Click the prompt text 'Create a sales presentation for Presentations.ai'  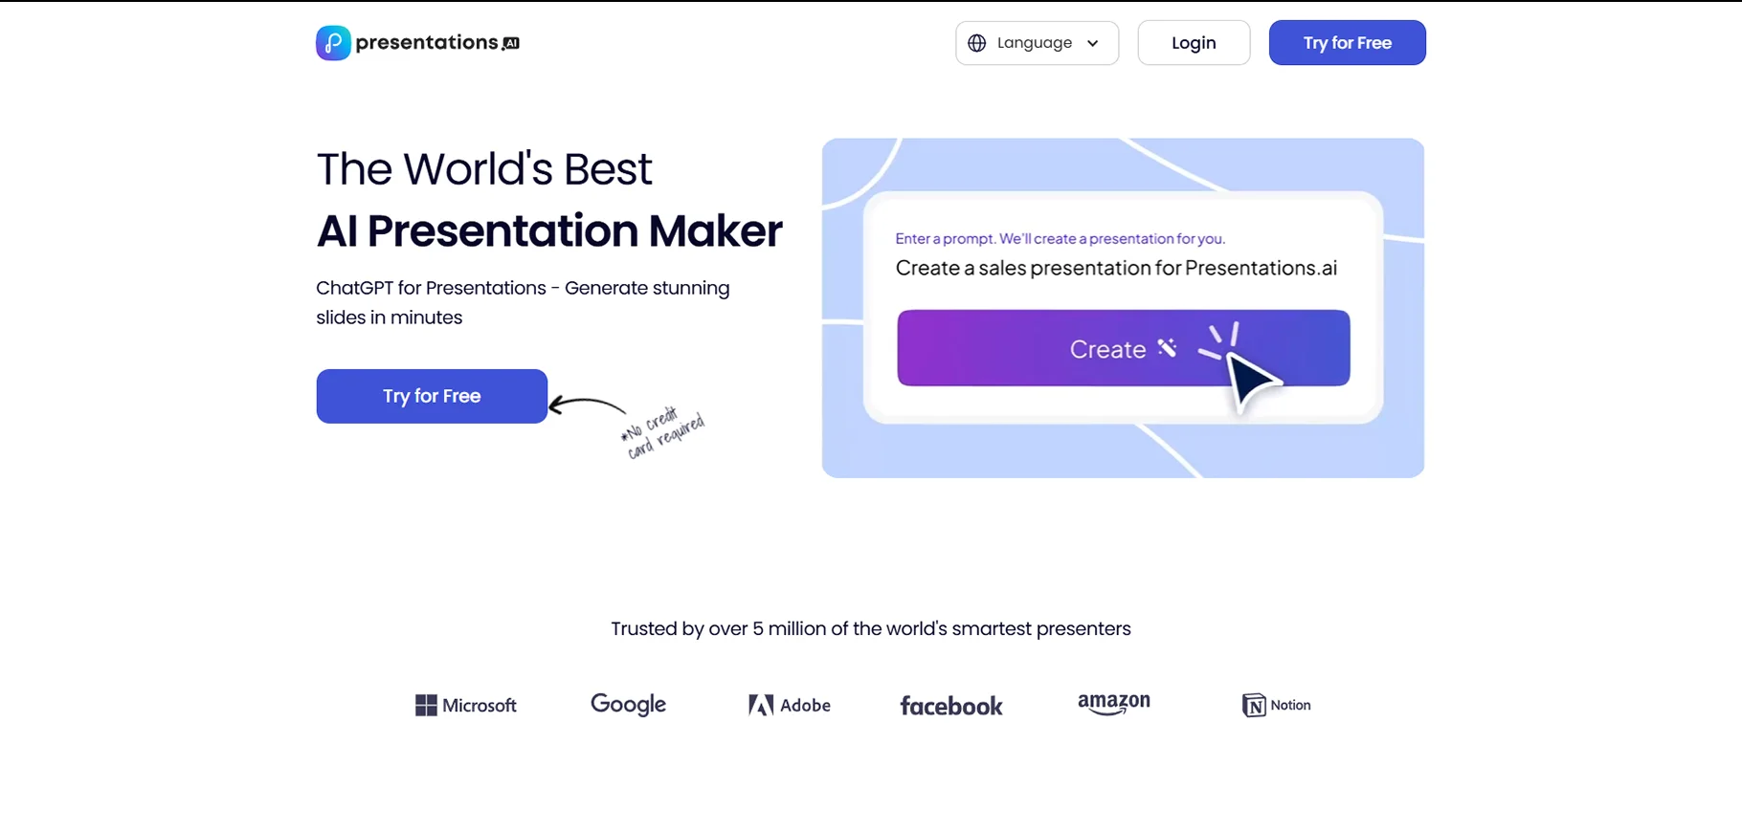[1116, 268]
